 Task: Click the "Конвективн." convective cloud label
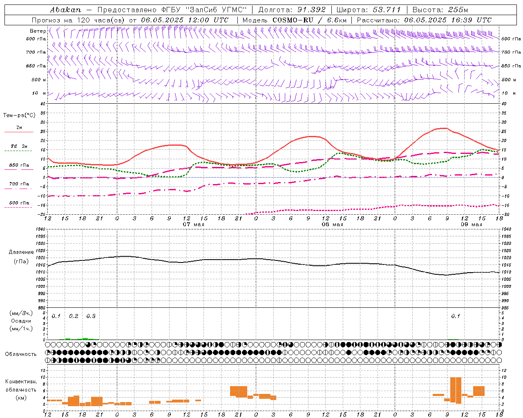tap(21, 382)
